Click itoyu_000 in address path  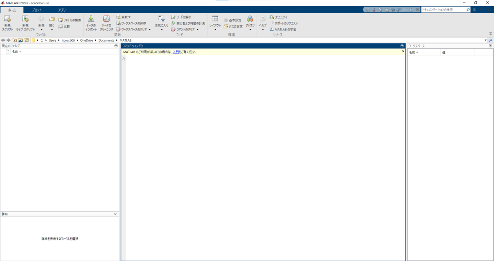point(68,40)
